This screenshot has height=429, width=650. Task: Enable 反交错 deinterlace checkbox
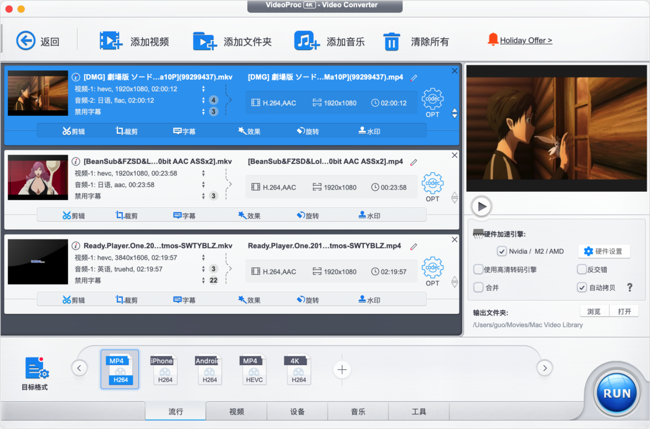pyautogui.click(x=581, y=269)
